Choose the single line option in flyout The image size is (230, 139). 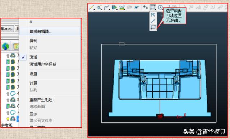153,21
